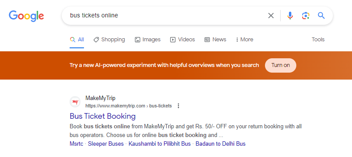Open the More search filters menu
352x157 pixels.
(x=244, y=40)
